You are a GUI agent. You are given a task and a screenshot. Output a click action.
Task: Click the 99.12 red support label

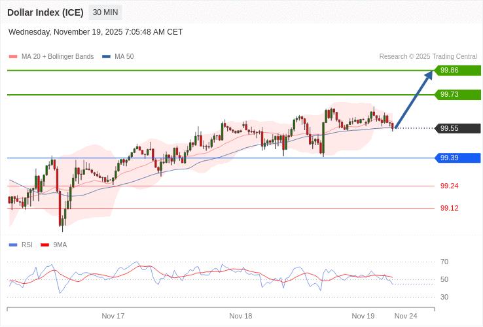[449, 208]
